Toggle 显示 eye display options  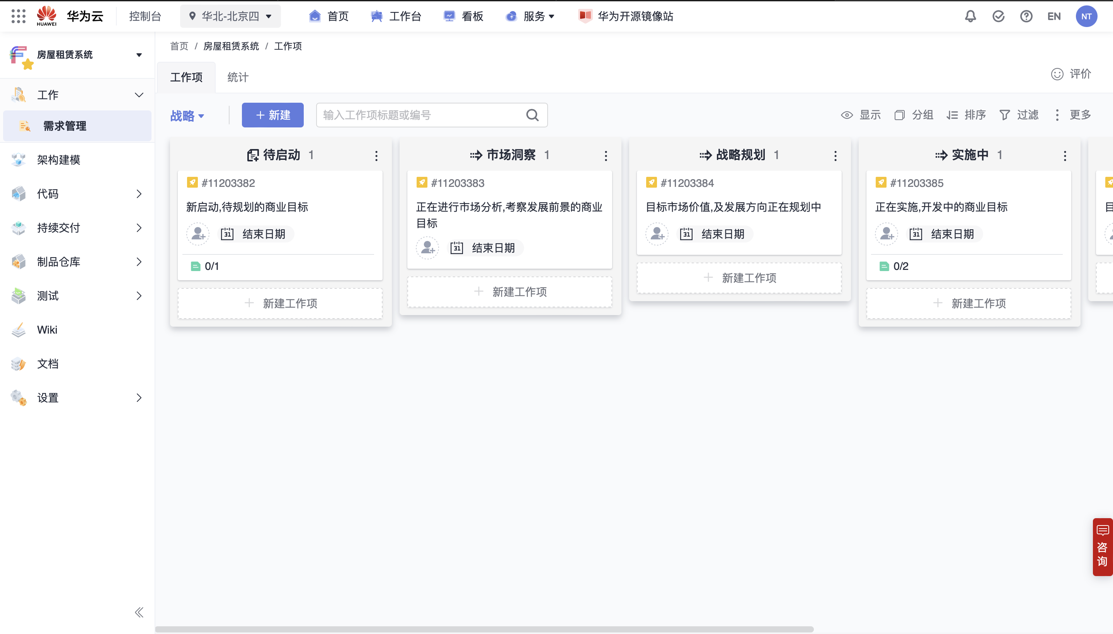coord(861,115)
